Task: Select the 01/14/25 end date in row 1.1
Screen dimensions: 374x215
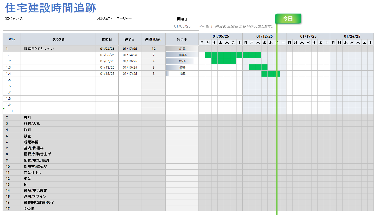Action: click(x=130, y=55)
